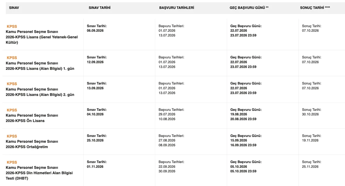Click the SINAV column header
The image size is (345, 186).
[x=14, y=8]
